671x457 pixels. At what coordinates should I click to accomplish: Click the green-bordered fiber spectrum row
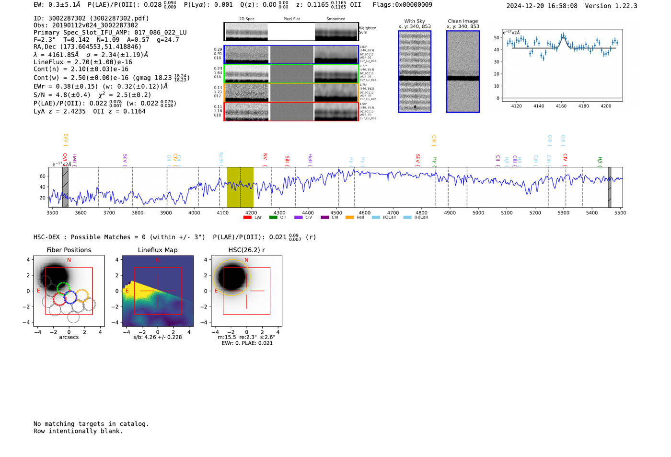[x=291, y=74]
